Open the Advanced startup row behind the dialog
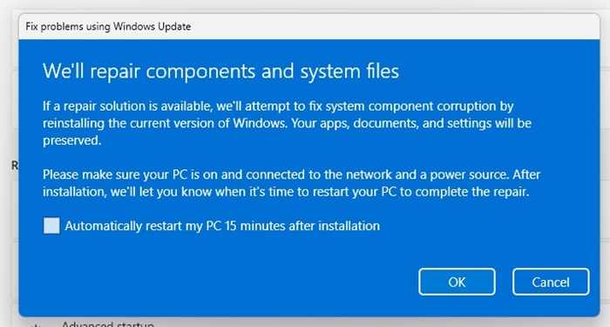This screenshot has width=610, height=327. (108, 324)
